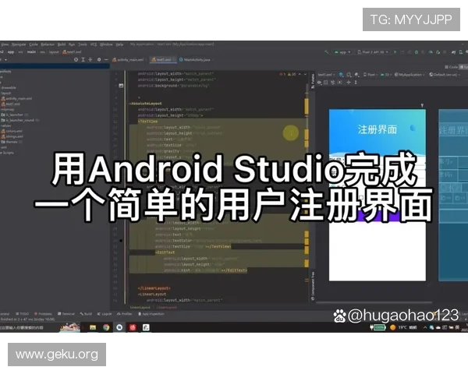The width and height of the screenshot is (468, 374).
Task: Click the Pan cross-arrows icon in the designer
Action: (349, 83)
